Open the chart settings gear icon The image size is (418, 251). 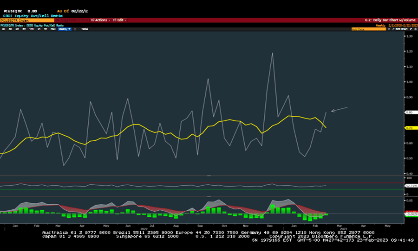pyautogui.click(x=415, y=29)
